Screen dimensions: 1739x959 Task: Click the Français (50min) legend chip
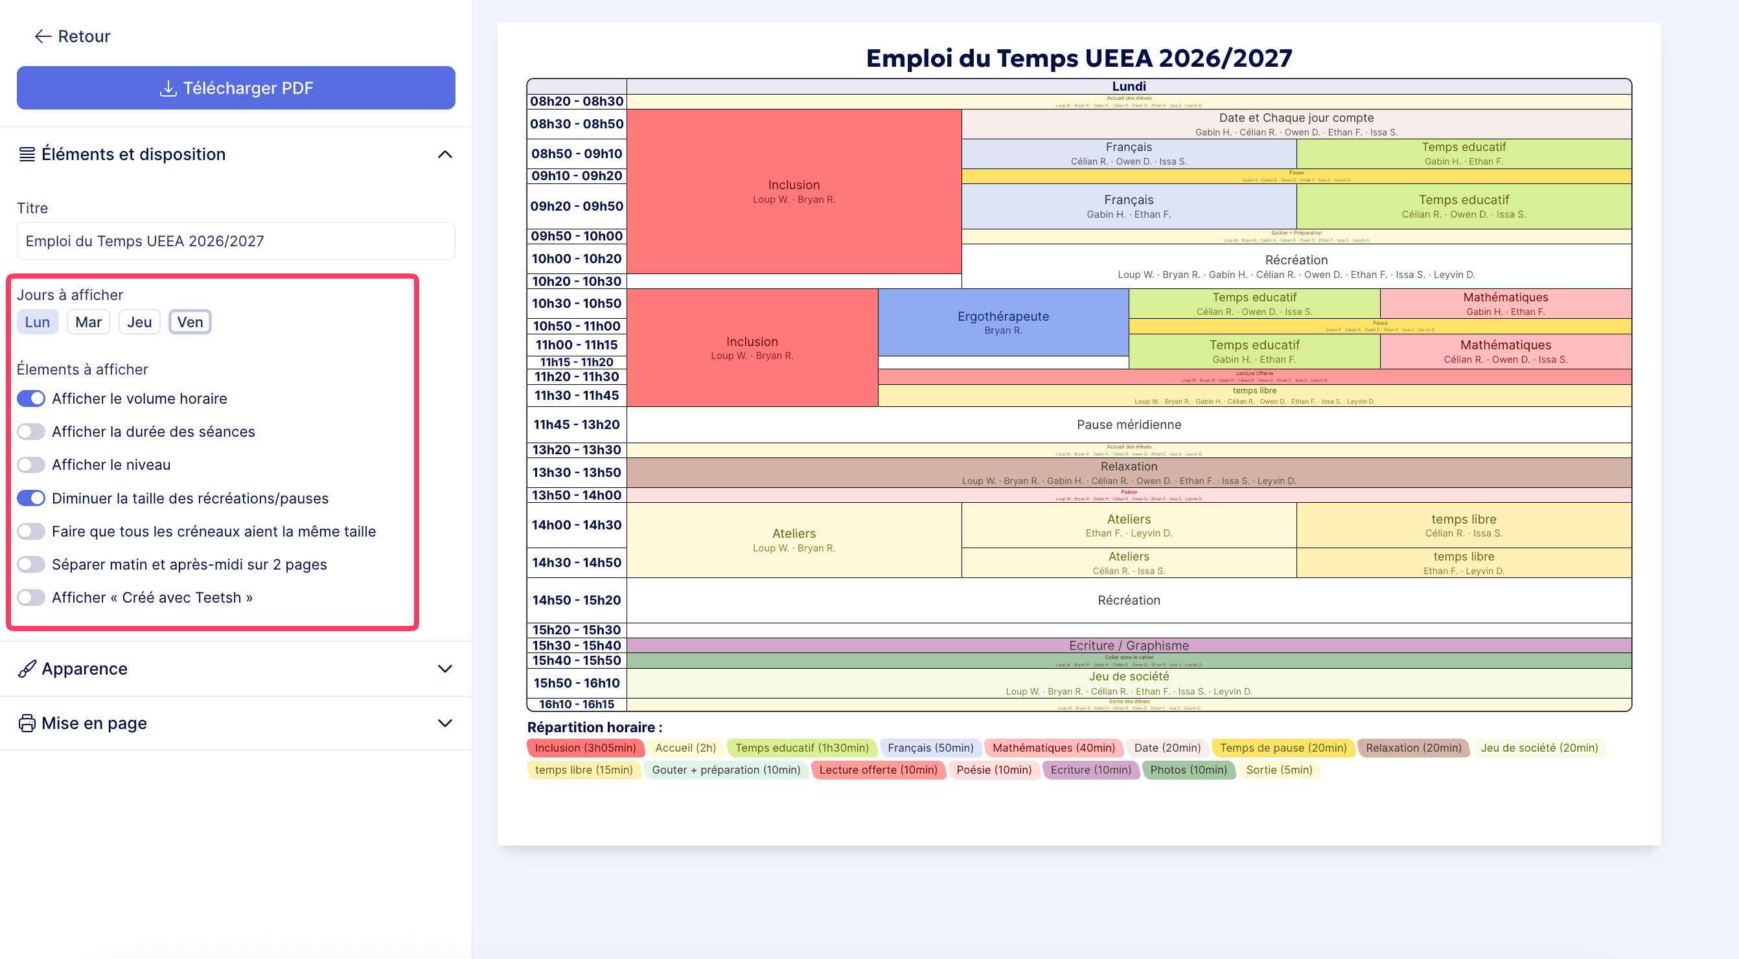click(930, 748)
